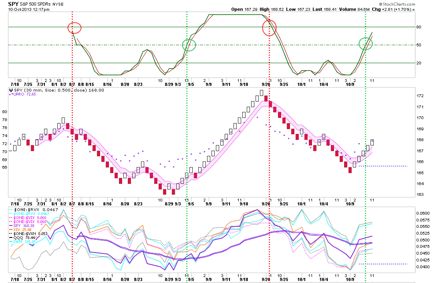Screen dimensions: 435x283
Task: Click the 171 price axis label
Action: tap(420, 107)
